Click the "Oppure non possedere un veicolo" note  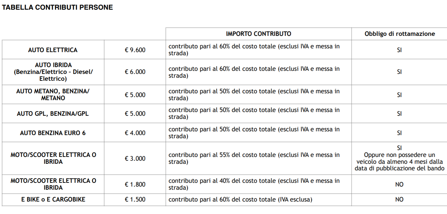click(399, 162)
